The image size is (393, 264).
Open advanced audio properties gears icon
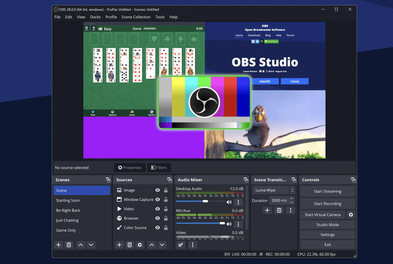pyautogui.click(x=181, y=245)
